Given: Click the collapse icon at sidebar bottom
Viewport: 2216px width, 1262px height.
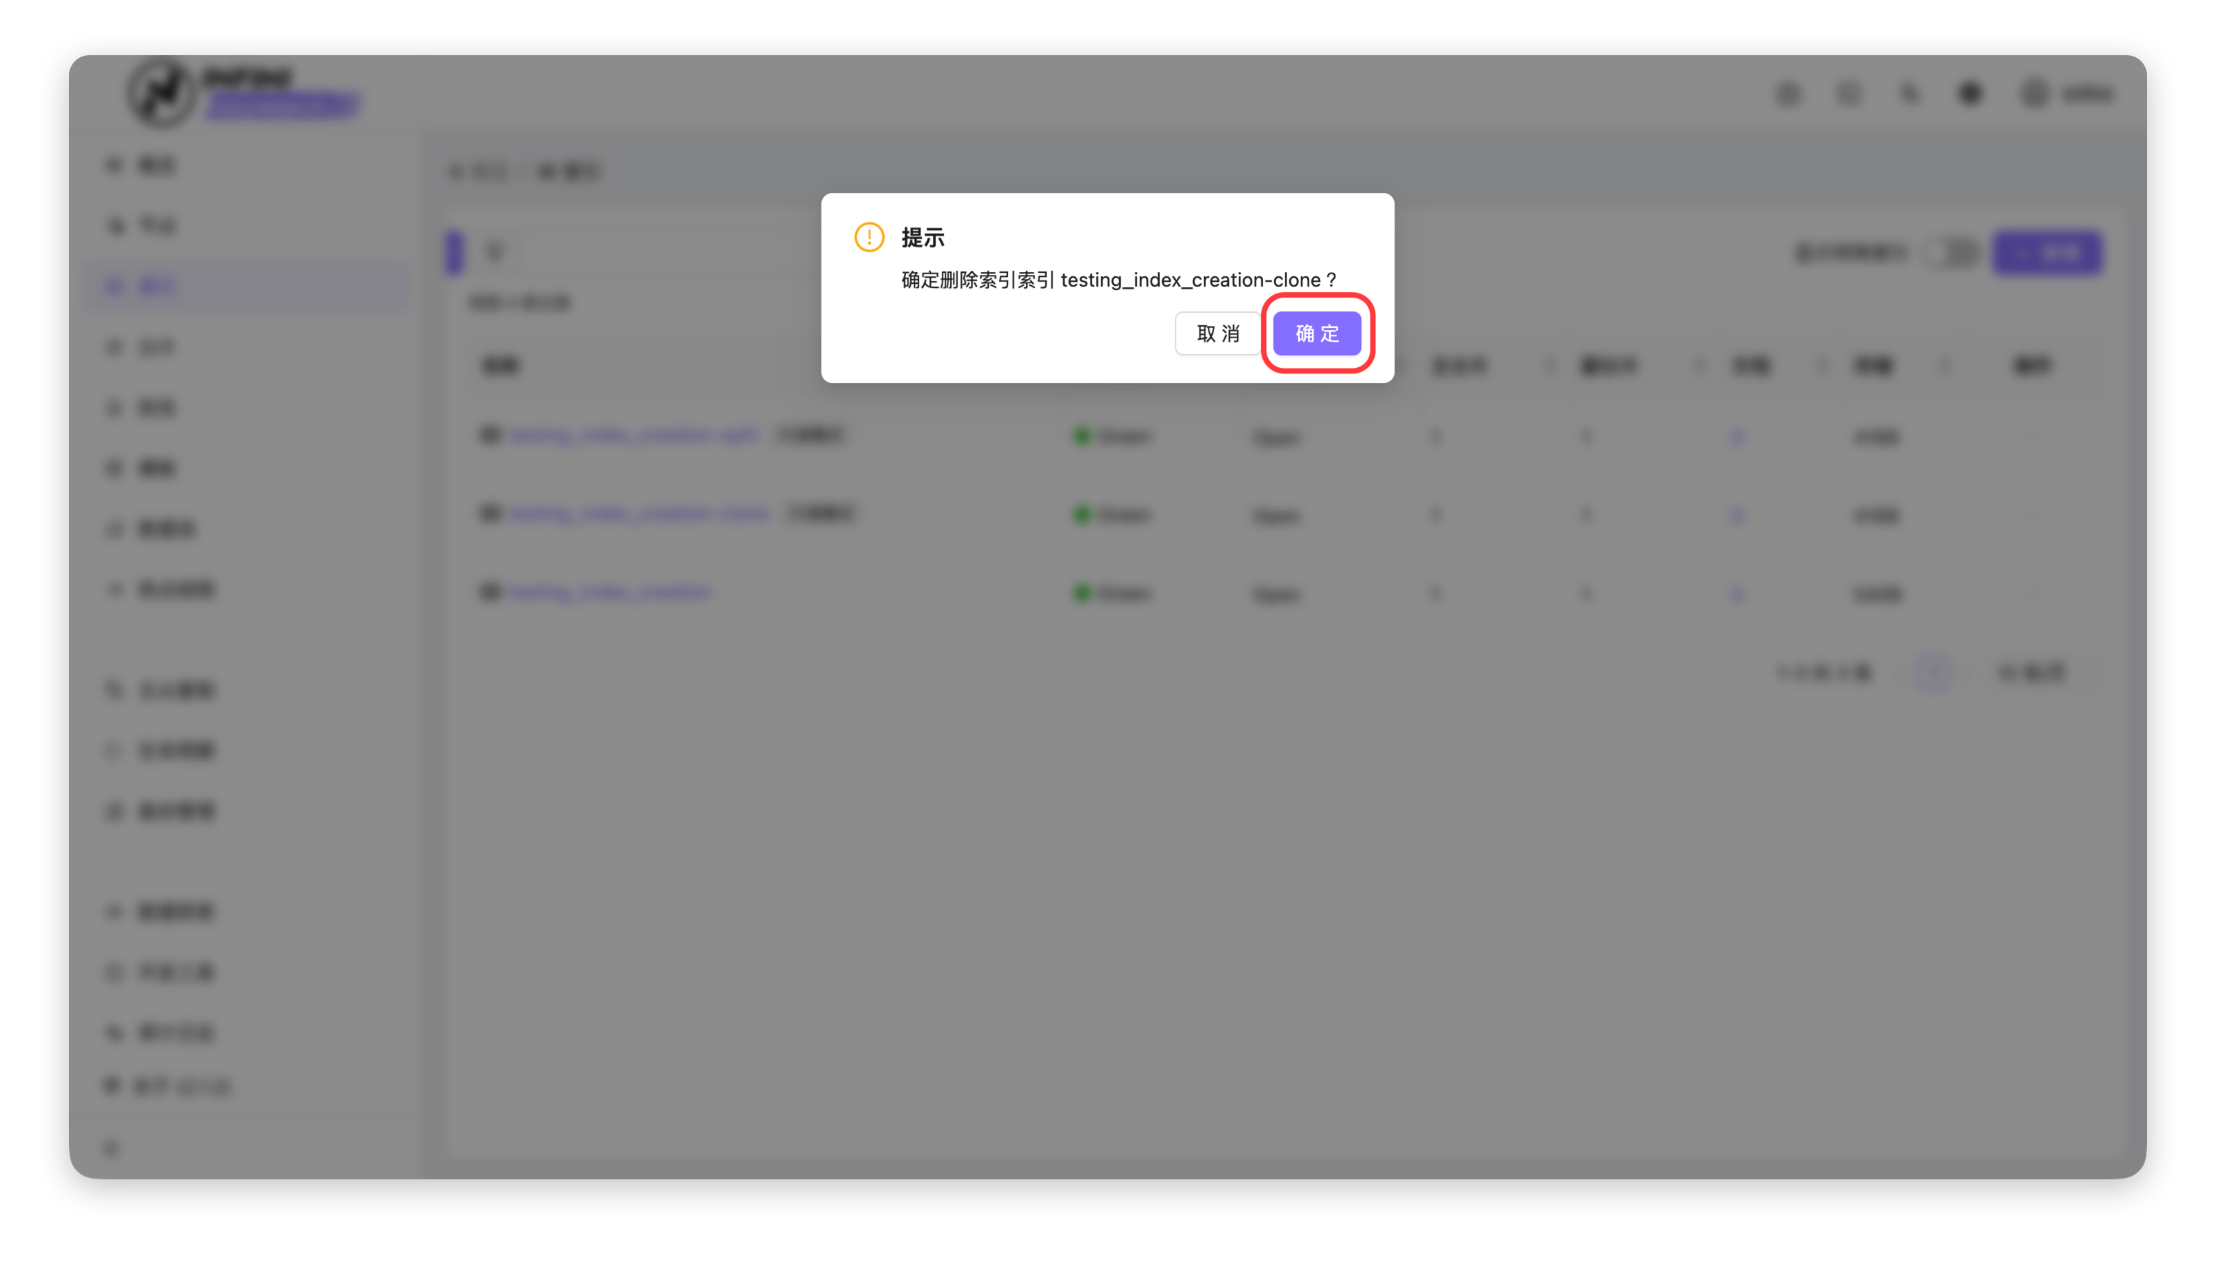Looking at the screenshot, I should 111,1148.
